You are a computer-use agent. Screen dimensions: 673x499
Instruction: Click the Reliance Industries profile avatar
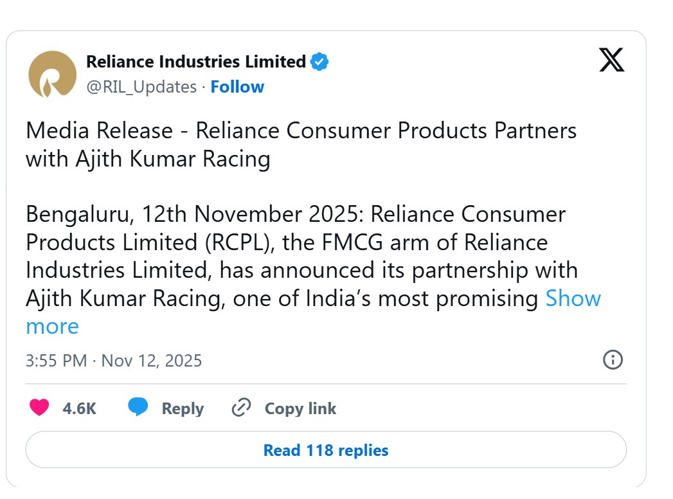(x=52, y=74)
